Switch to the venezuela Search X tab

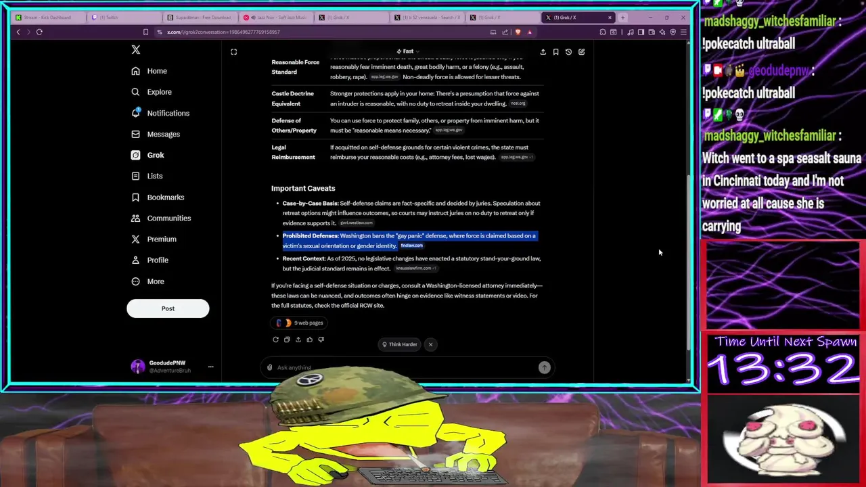pyautogui.click(x=427, y=18)
